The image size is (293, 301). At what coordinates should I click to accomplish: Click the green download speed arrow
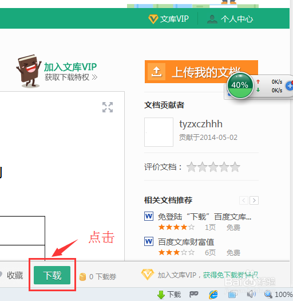pos(258,90)
